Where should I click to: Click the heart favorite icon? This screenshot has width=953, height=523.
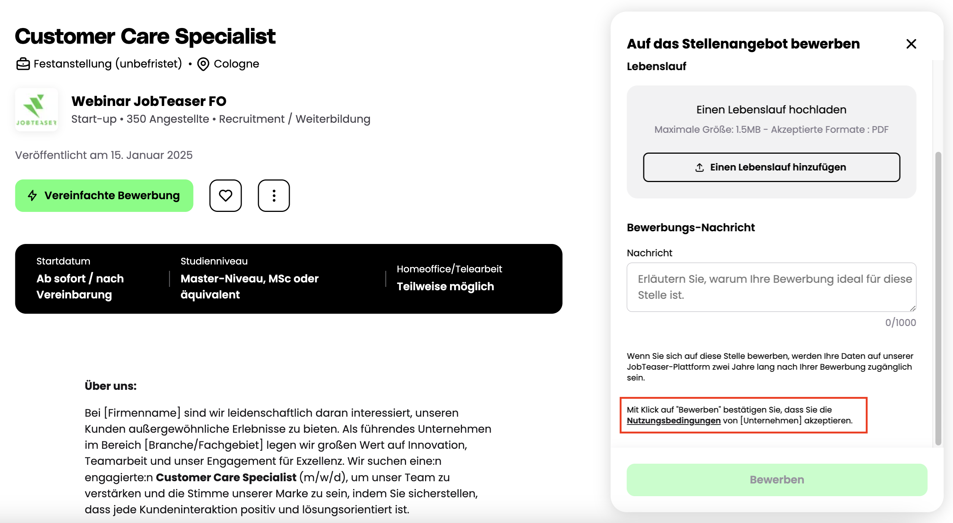[225, 195]
